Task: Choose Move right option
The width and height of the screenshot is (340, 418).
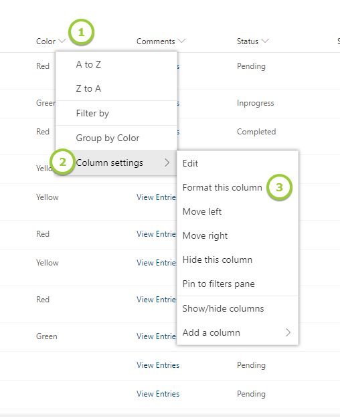Action: click(238, 235)
